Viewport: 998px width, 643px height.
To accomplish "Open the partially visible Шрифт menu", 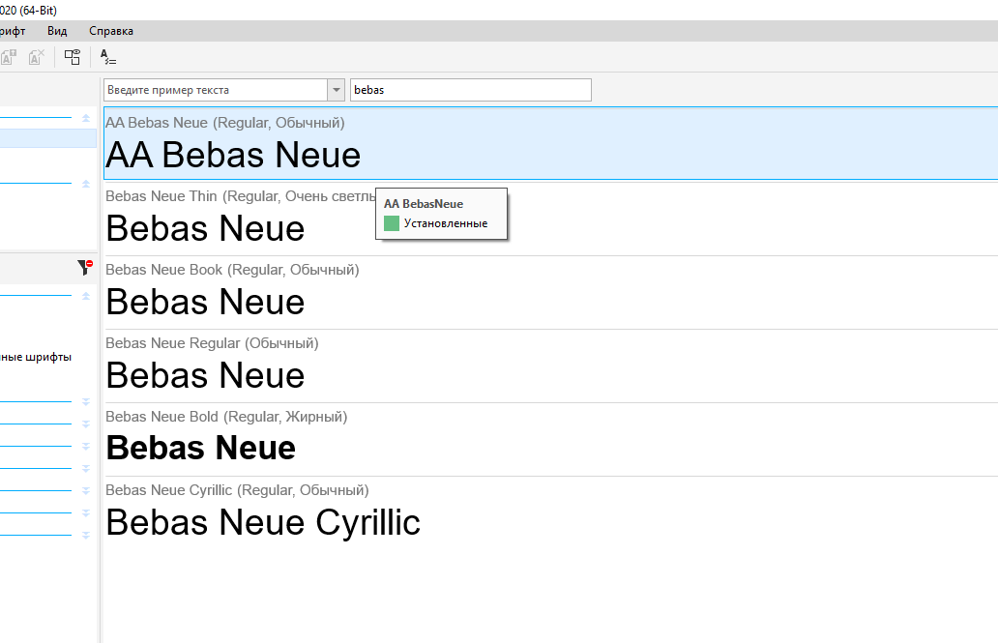I will pos(13,31).
